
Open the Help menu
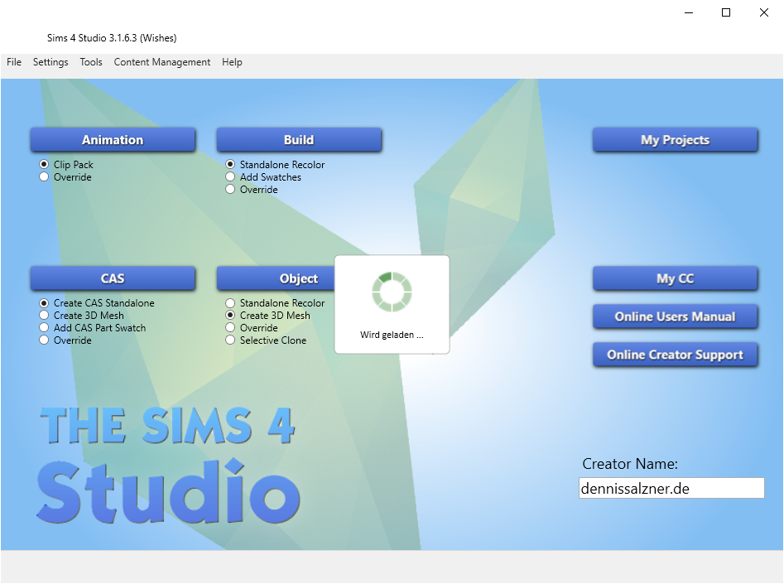(x=232, y=62)
